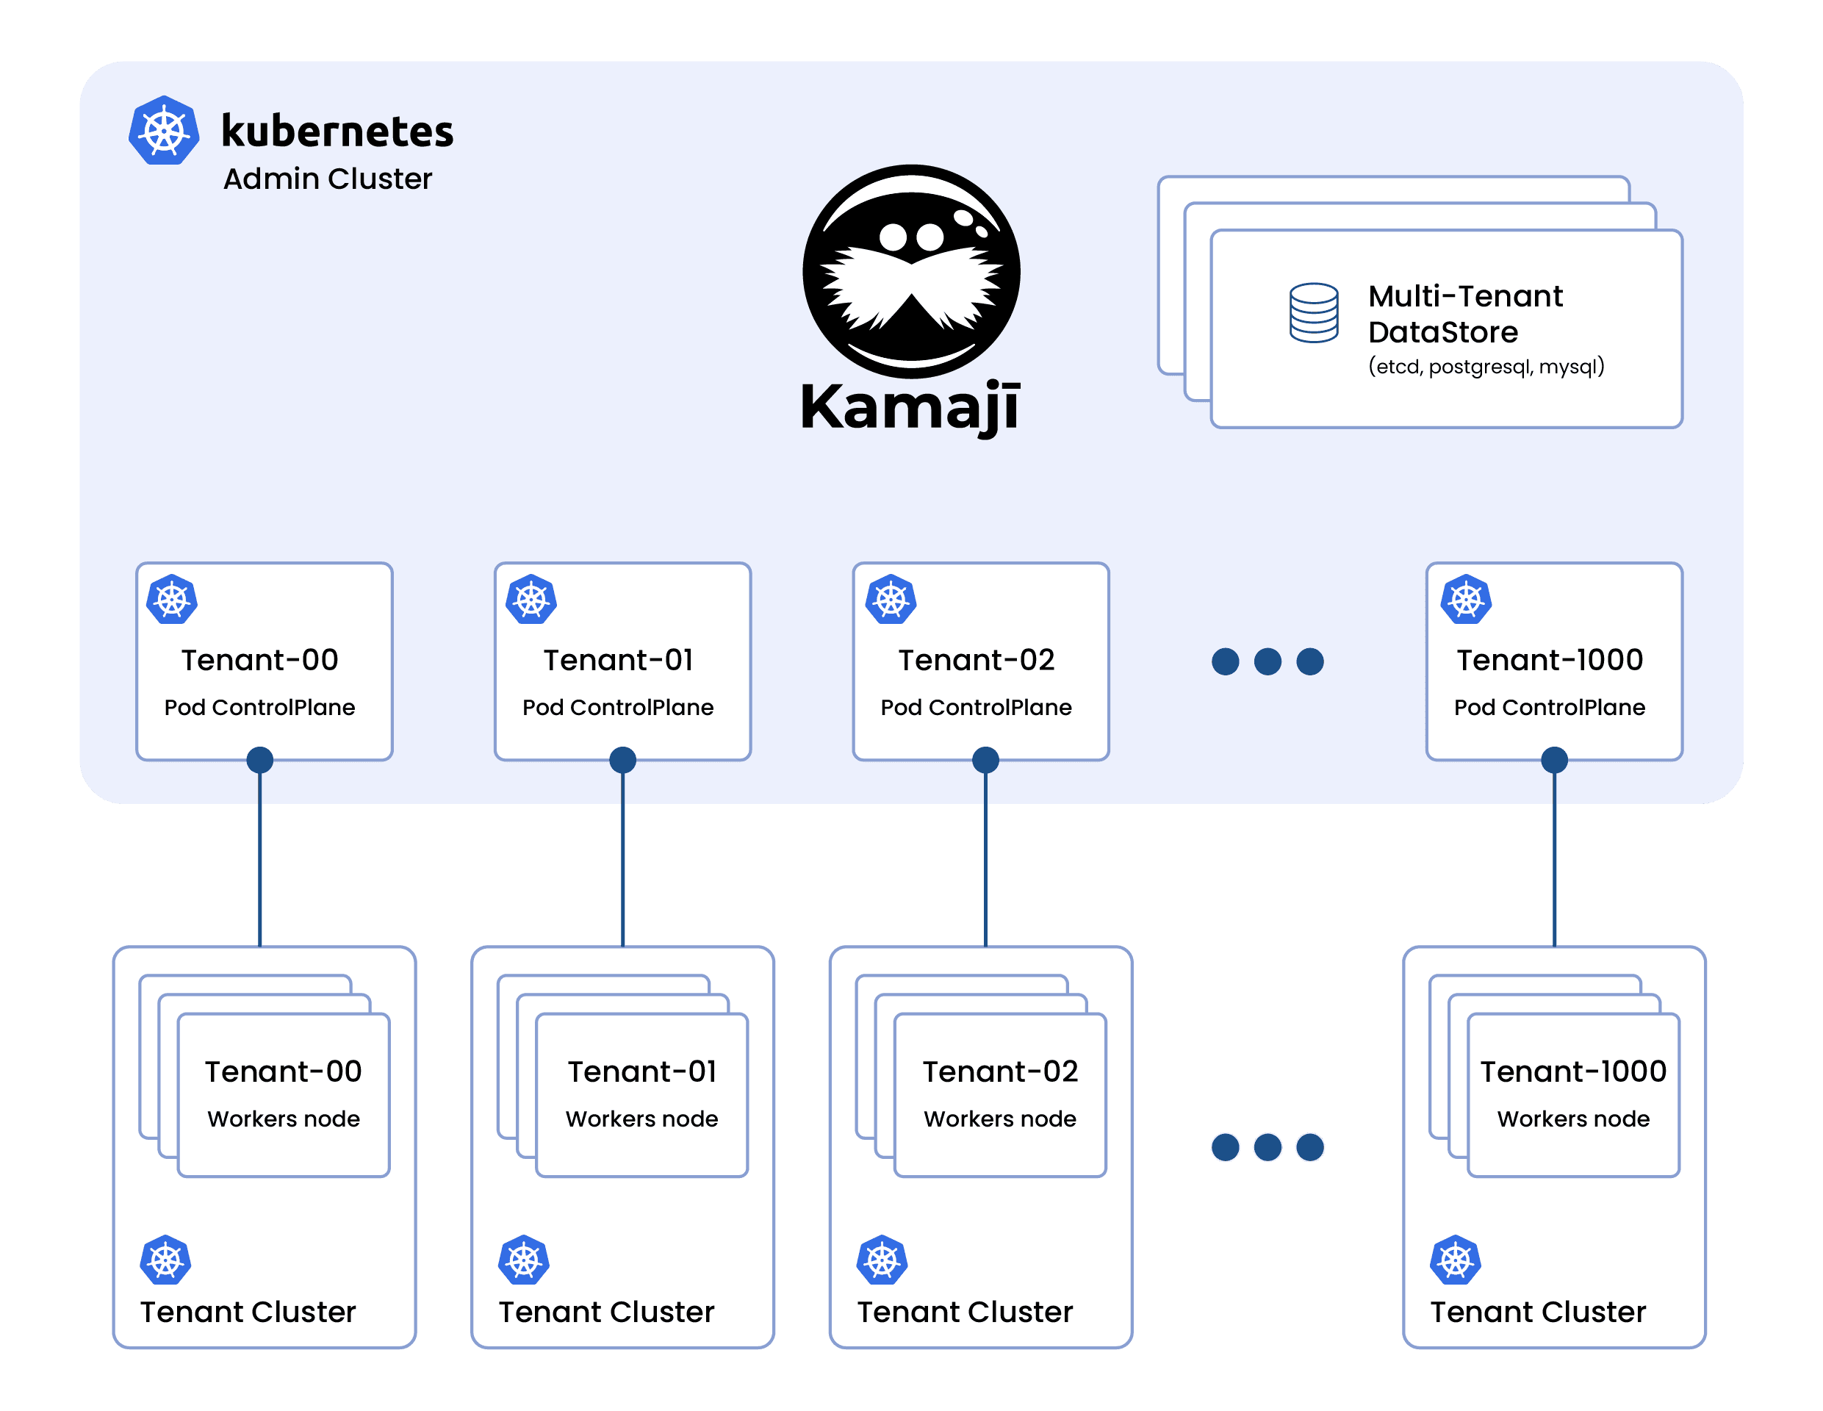Click Kubernetes icon in Tenant-02 Tenant Cluster box
This screenshot has height=1411, width=1823.
[882, 1260]
